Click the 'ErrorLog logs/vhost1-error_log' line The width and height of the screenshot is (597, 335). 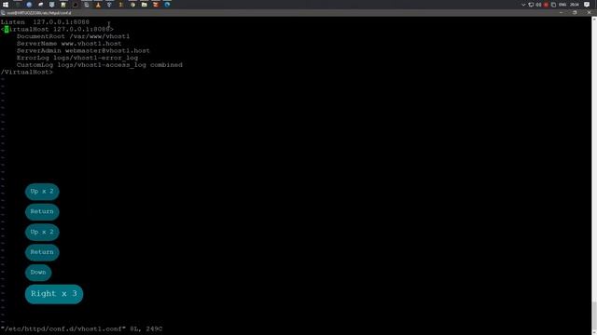pos(77,58)
